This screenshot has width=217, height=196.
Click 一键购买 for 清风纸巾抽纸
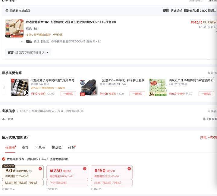click(x=206, y=94)
